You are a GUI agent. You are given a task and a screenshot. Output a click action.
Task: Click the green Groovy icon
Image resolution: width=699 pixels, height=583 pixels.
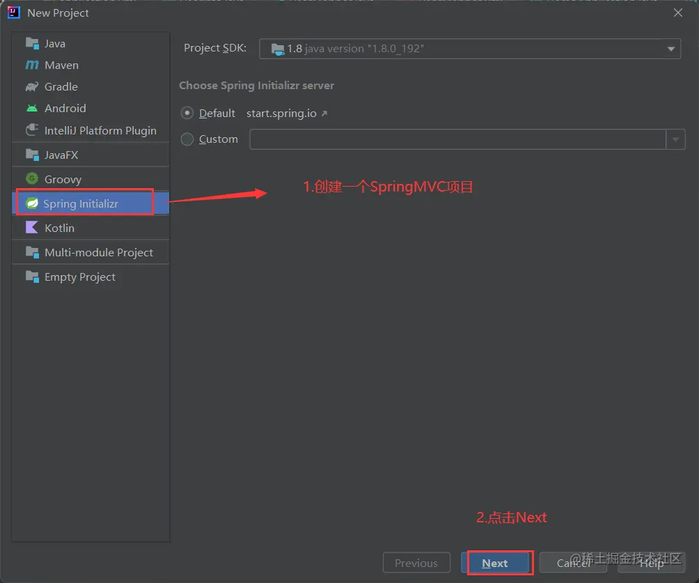32,179
